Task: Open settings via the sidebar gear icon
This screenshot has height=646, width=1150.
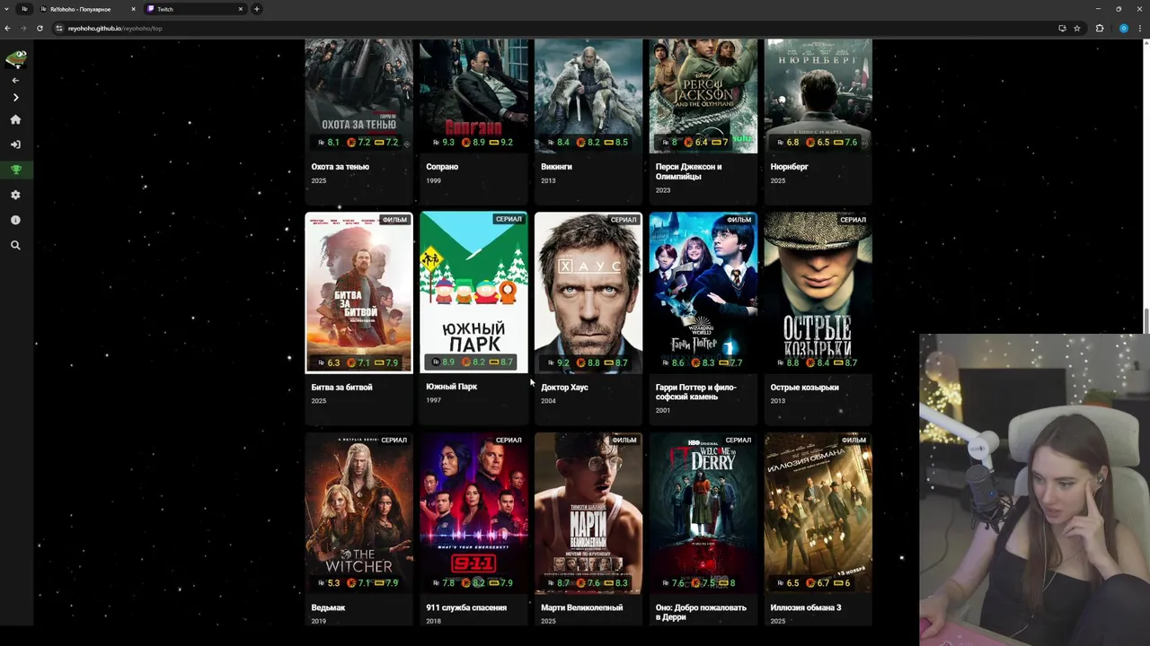Action: coord(15,195)
